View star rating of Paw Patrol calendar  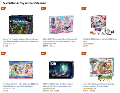click(7, 88)
